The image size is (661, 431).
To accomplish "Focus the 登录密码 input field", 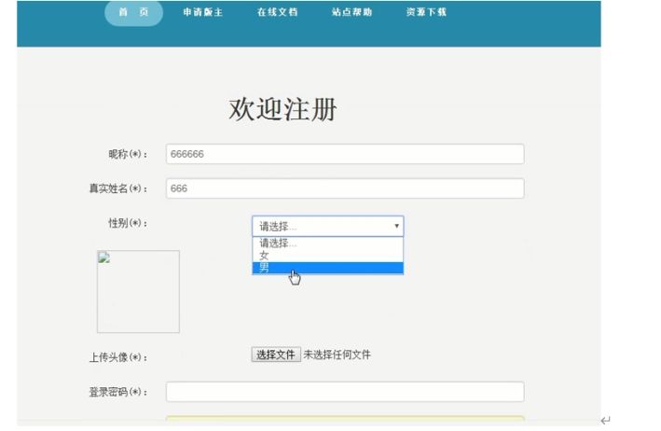I will [x=345, y=392].
